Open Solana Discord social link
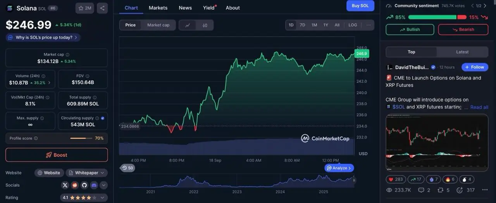This screenshot has height=203, width=496. point(94,185)
